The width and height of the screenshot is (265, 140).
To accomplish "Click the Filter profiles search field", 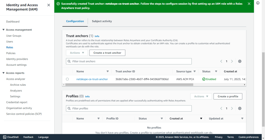I will 129,108.
